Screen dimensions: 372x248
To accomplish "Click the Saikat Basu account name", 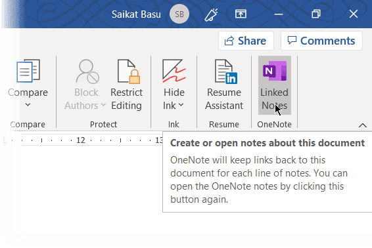I will [x=136, y=14].
